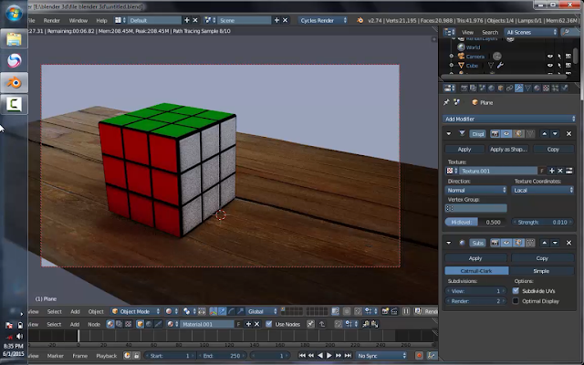Open the All Scenes outliner dropdown
The width and height of the screenshot is (584, 365).
(x=531, y=33)
